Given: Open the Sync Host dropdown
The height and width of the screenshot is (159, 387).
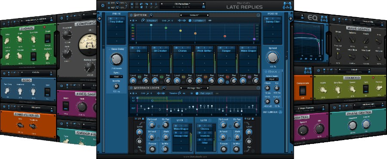Looking at the screenshot, I should click(116, 76).
